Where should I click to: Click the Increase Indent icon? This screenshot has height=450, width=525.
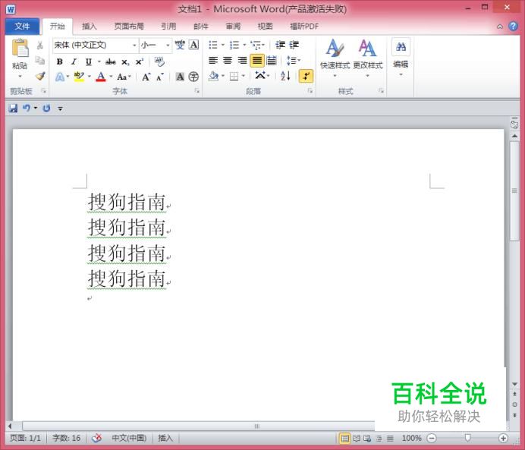coord(294,45)
